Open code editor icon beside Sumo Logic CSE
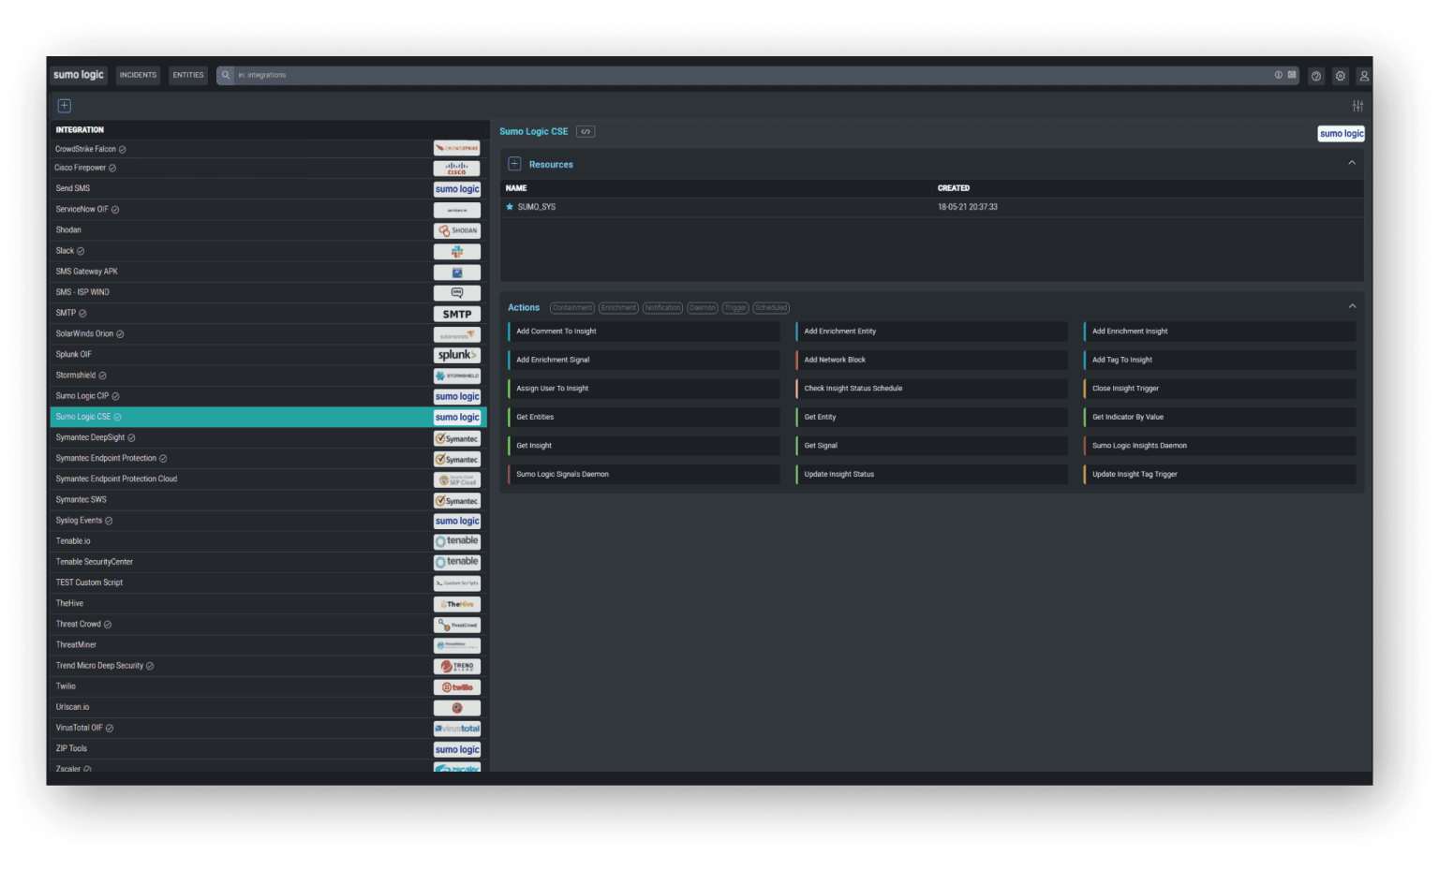The image size is (1439, 870). click(586, 132)
